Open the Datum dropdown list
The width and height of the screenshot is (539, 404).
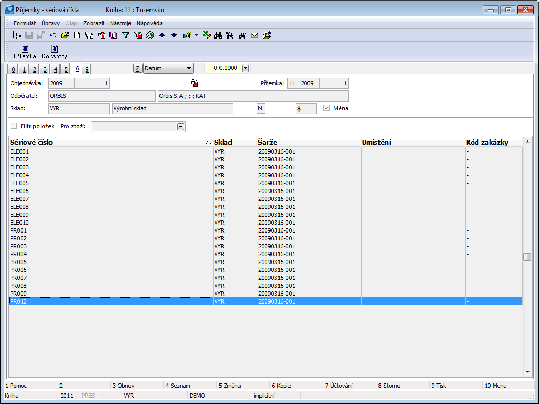(x=189, y=68)
